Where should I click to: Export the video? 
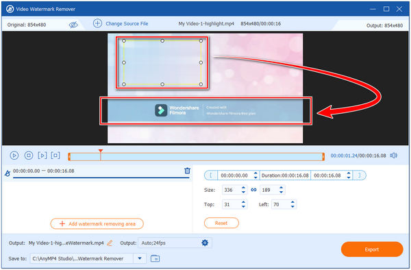[372, 249]
